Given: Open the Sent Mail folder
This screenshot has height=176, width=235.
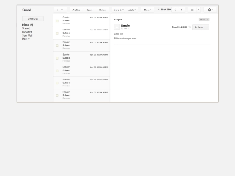Looking at the screenshot, I should click(x=27, y=35).
